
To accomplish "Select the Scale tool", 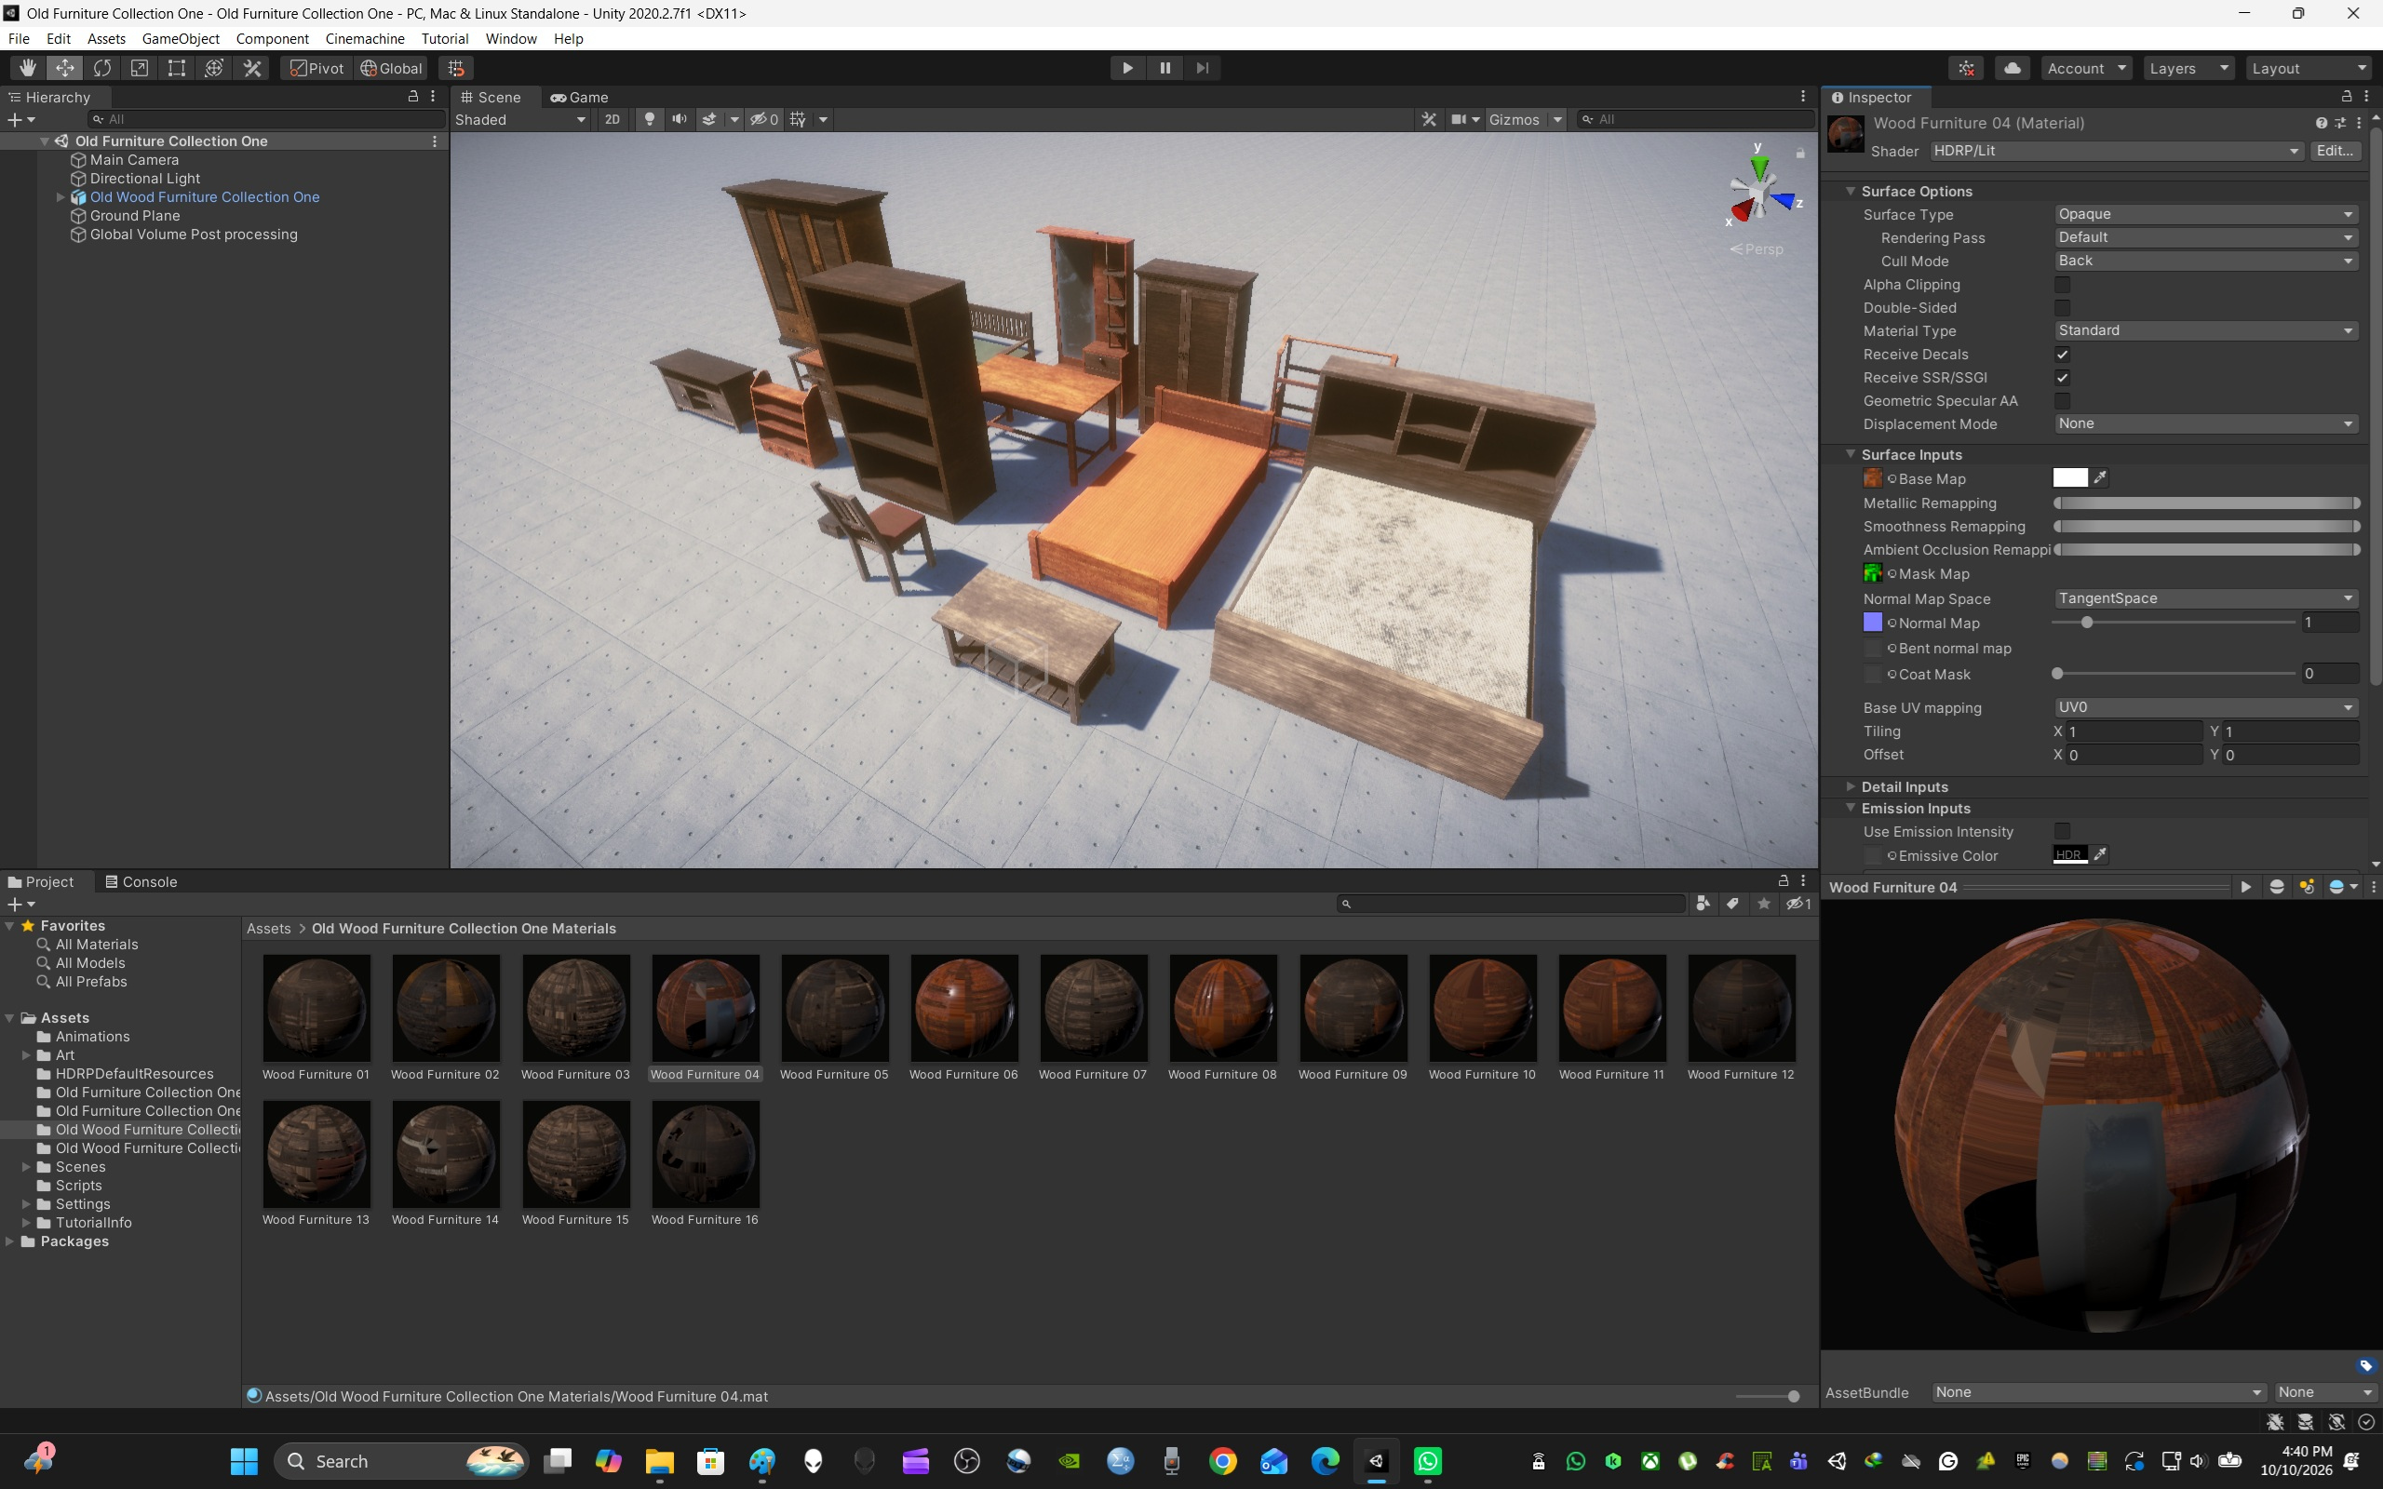I will pyautogui.click(x=140, y=68).
